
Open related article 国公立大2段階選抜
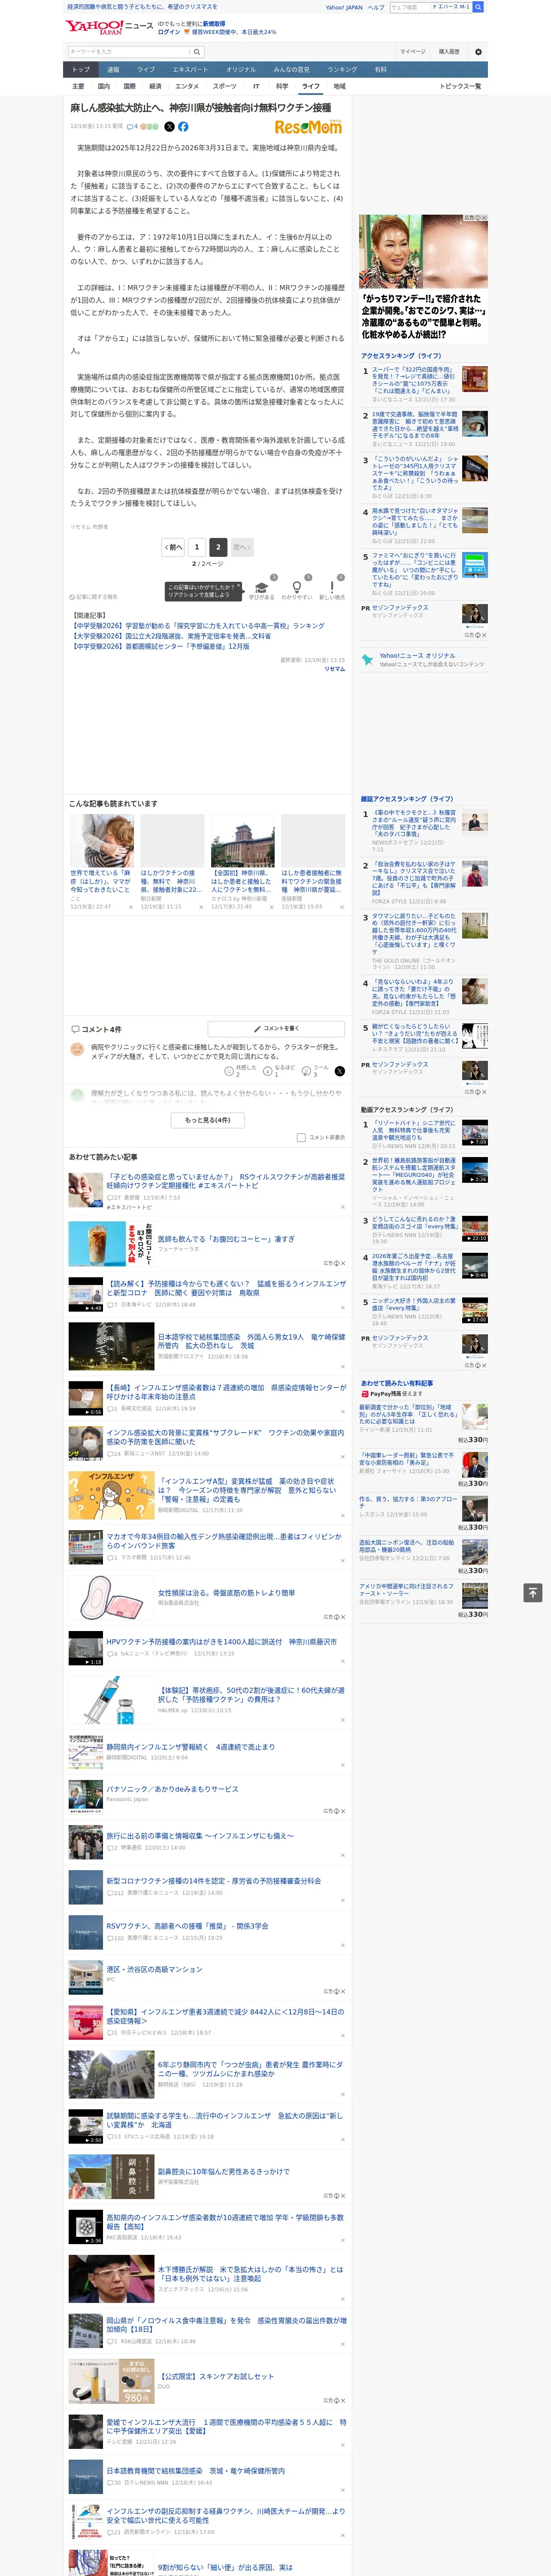[x=170, y=636]
